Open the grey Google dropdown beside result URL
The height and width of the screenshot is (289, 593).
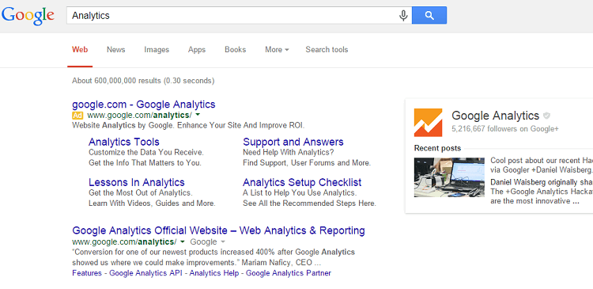[x=208, y=241]
